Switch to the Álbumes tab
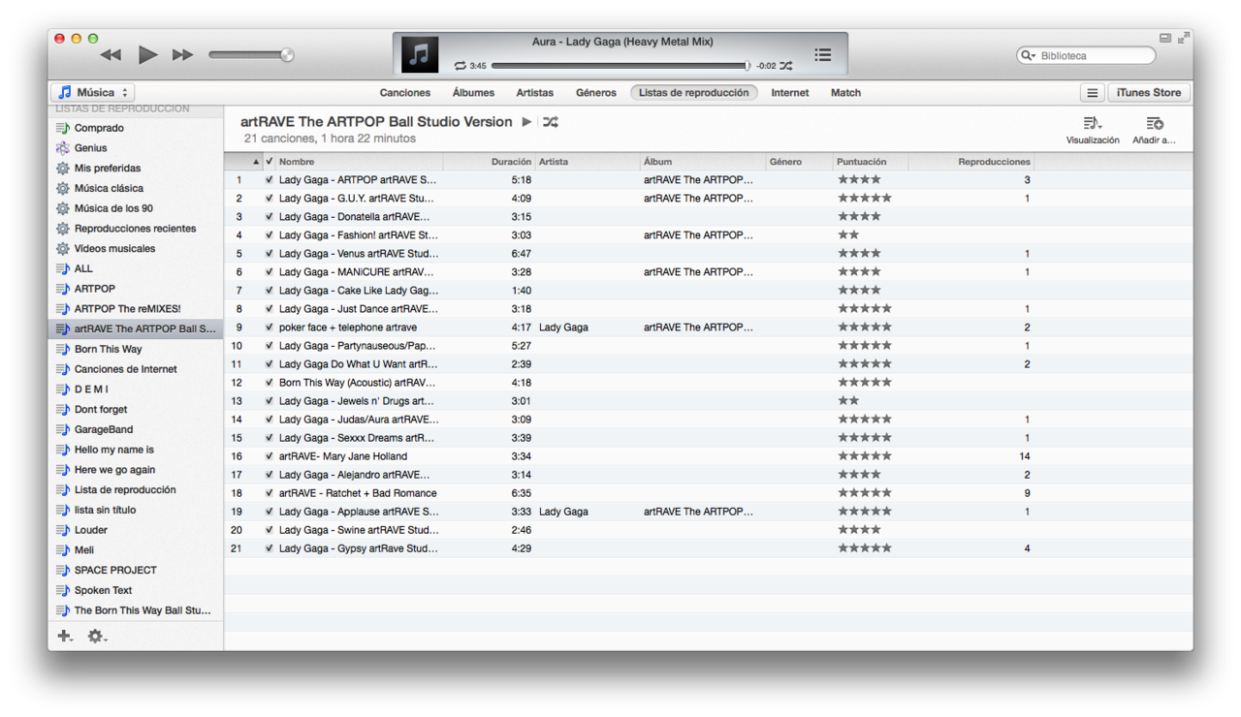1241x717 pixels. (x=473, y=93)
